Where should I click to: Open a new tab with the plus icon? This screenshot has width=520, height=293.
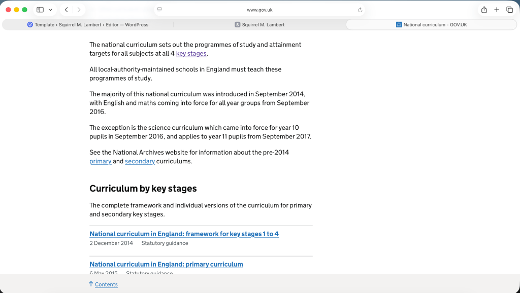pos(497,10)
